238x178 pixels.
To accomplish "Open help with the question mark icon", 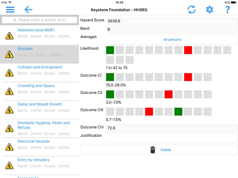I will (x=227, y=10).
